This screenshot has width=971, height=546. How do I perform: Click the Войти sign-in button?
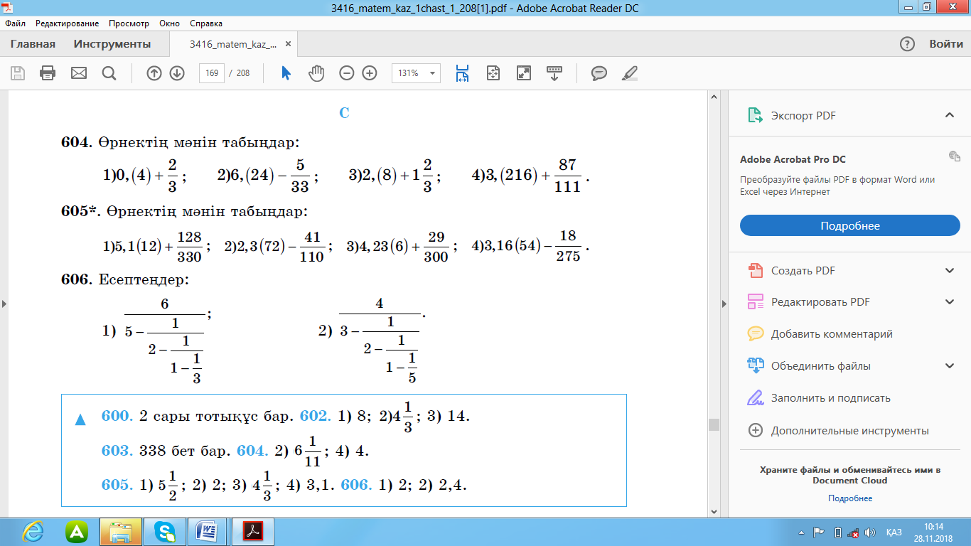[946, 44]
